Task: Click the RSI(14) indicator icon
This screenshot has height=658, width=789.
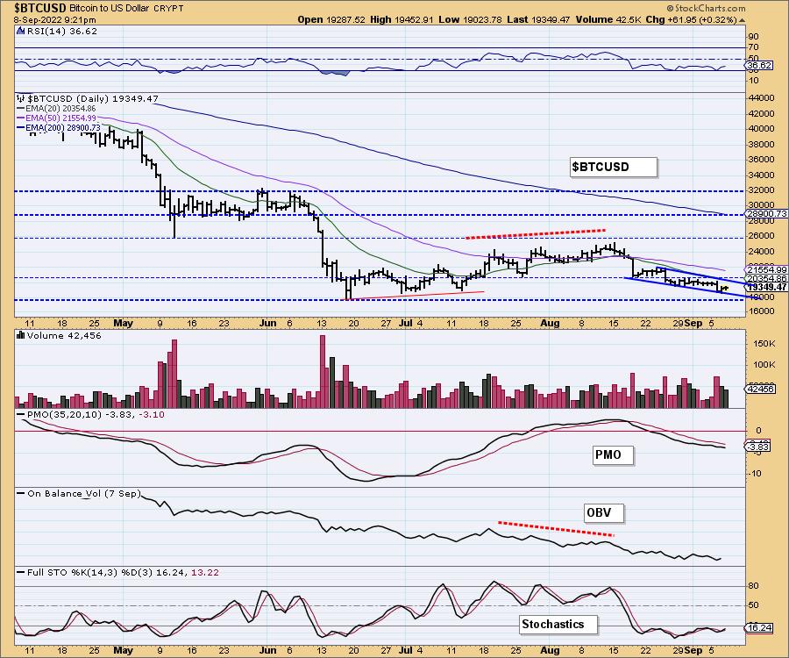Action: 21,32
